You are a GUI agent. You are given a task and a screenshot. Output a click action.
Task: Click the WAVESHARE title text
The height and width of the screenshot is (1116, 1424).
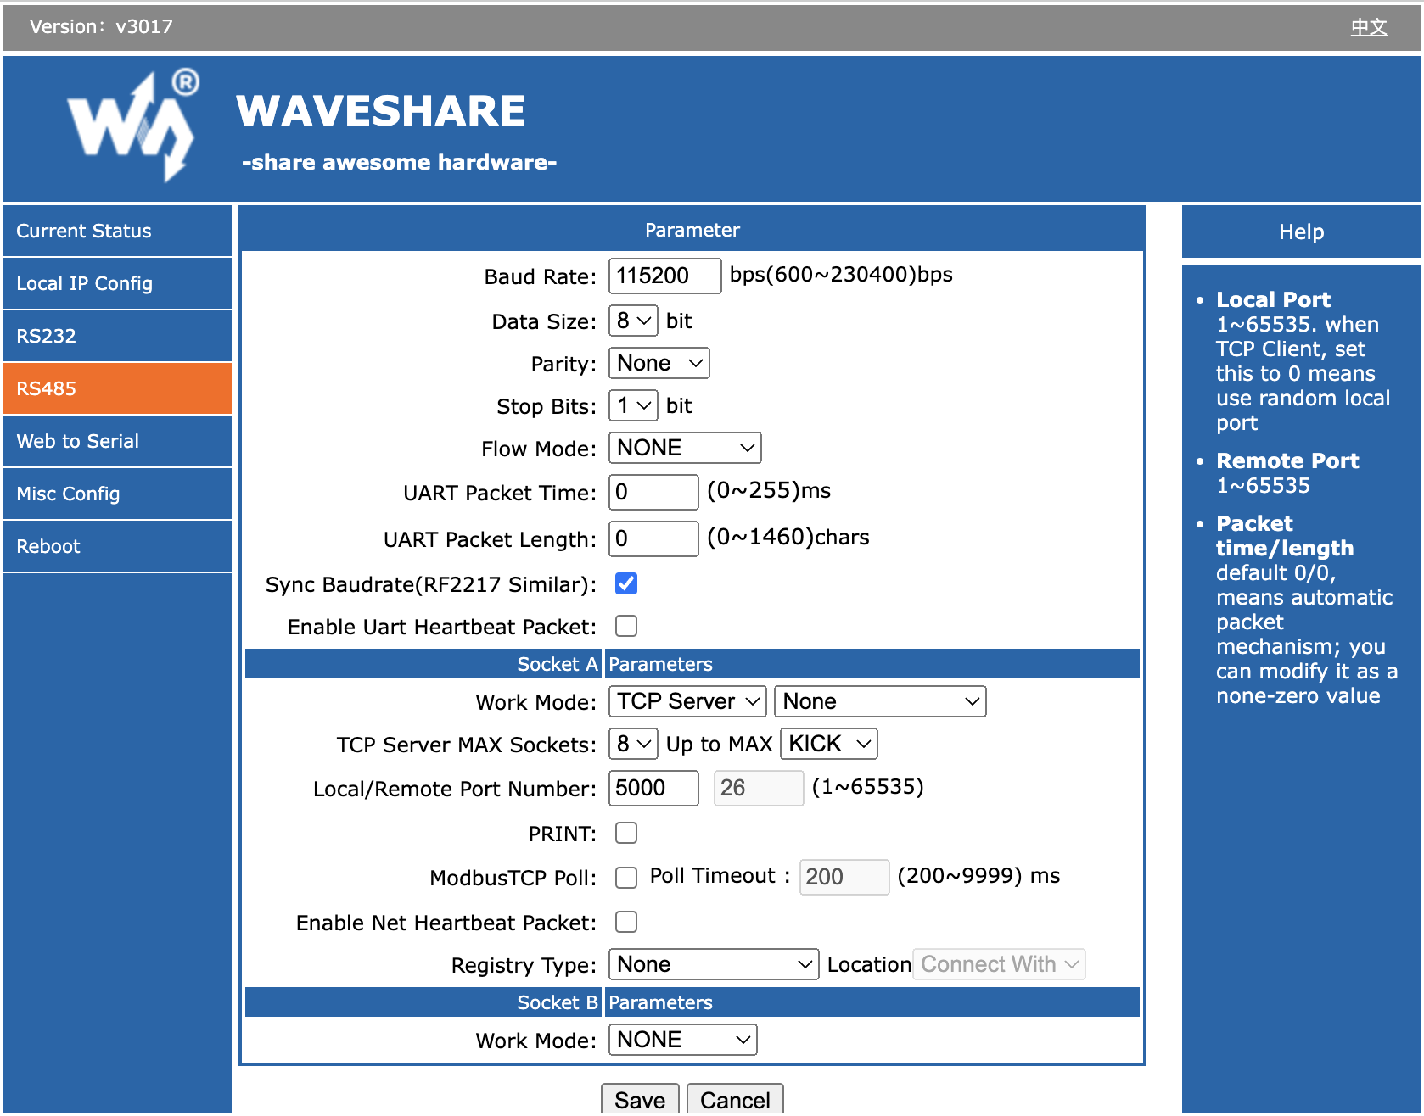[381, 111]
